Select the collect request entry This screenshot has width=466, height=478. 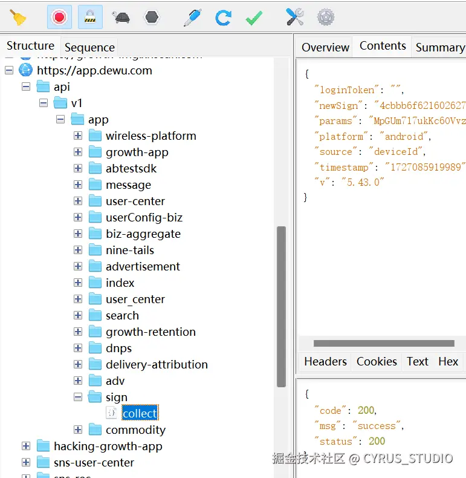pos(140,413)
